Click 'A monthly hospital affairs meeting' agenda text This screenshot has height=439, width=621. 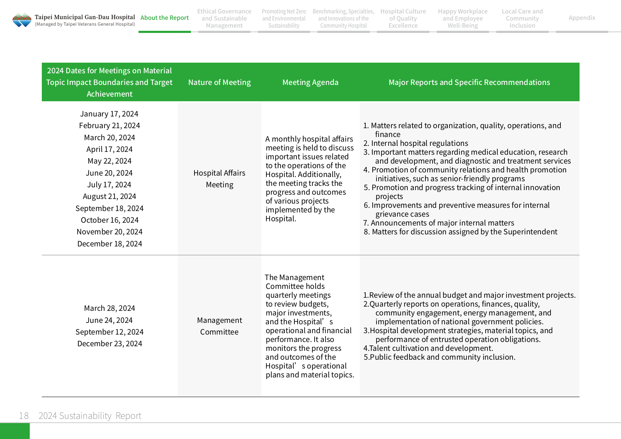point(310,179)
